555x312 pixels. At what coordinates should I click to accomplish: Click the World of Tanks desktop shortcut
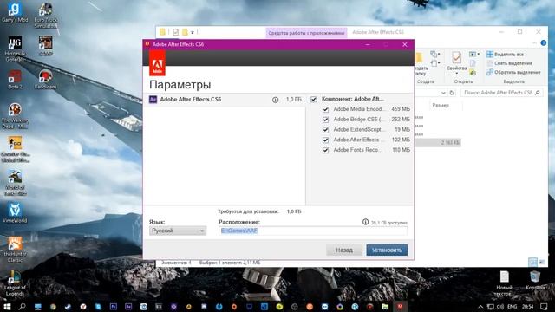(15, 183)
